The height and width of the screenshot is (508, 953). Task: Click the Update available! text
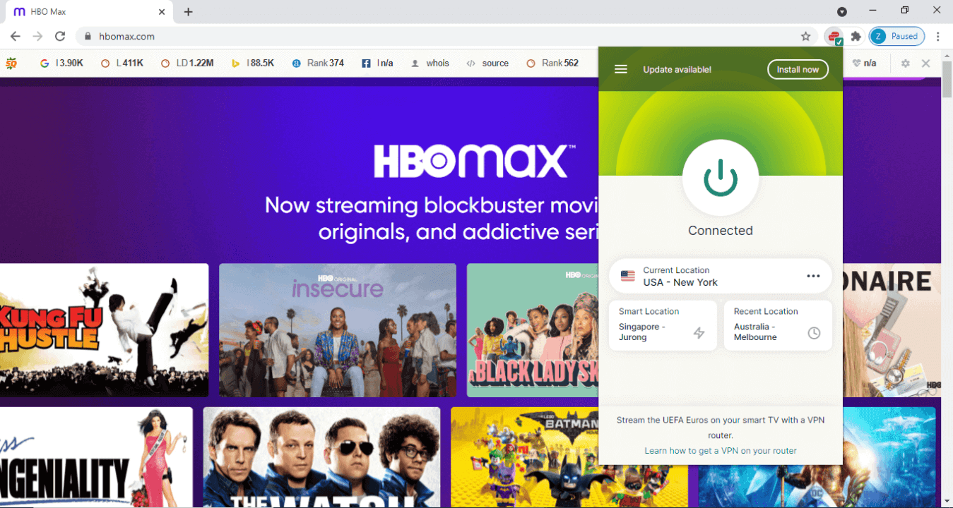(x=677, y=69)
